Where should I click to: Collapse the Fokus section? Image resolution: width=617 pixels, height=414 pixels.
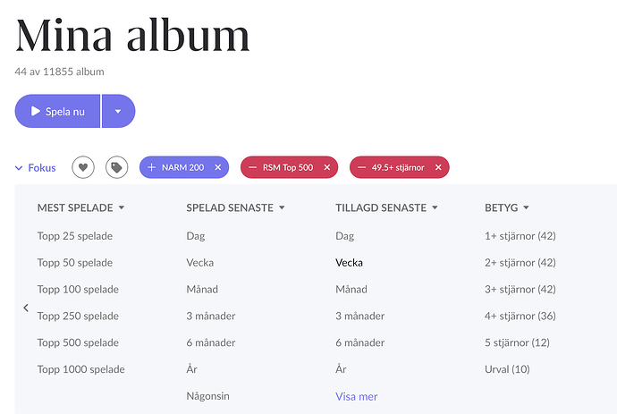point(35,167)
